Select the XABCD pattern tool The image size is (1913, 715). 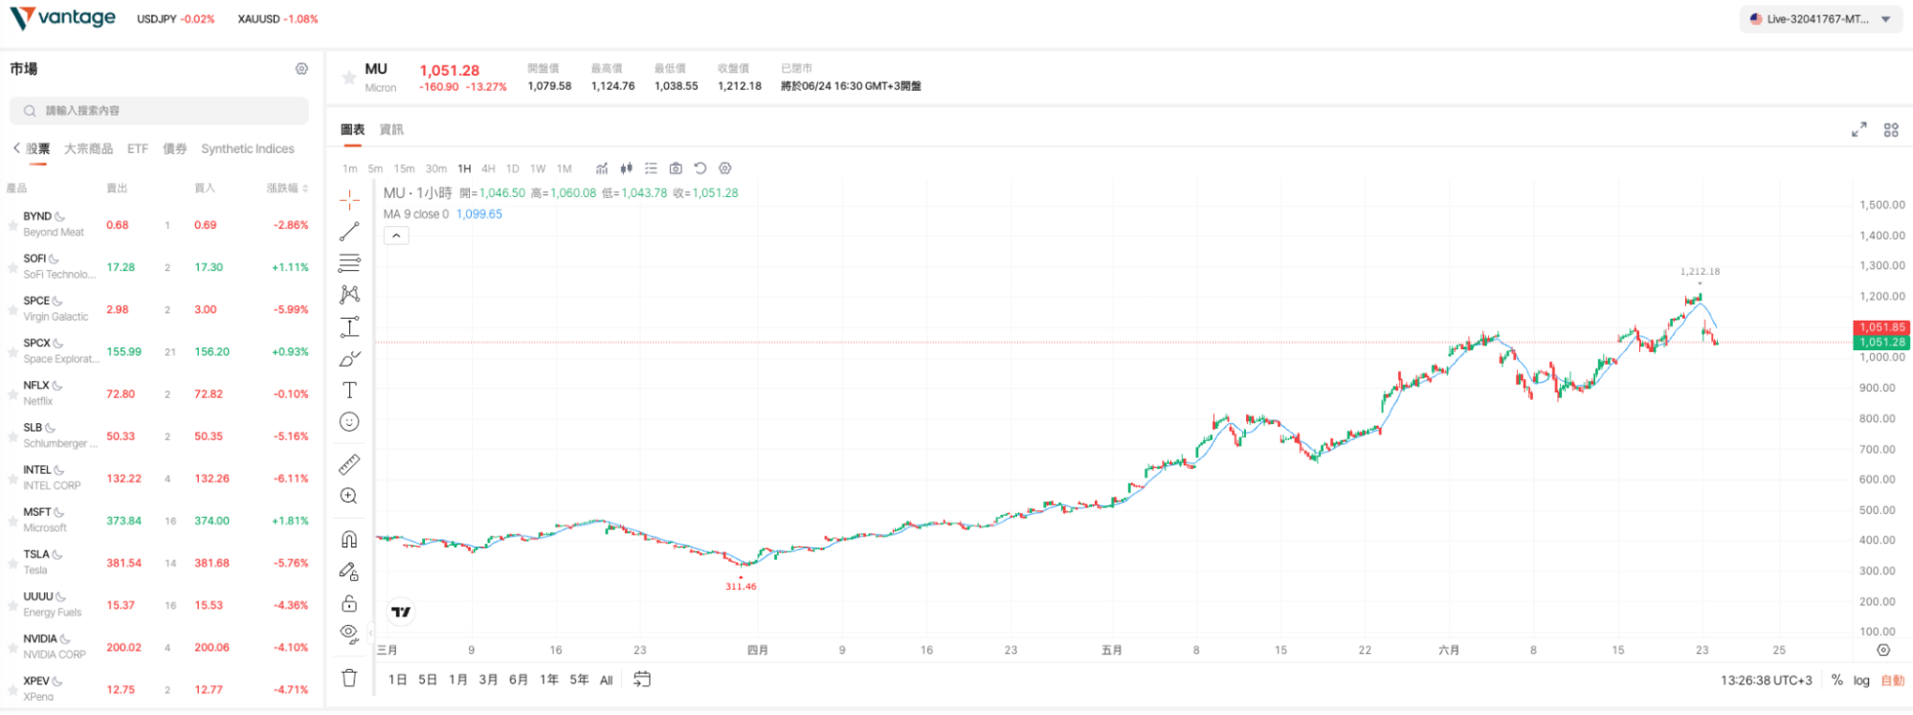(349, 294)
